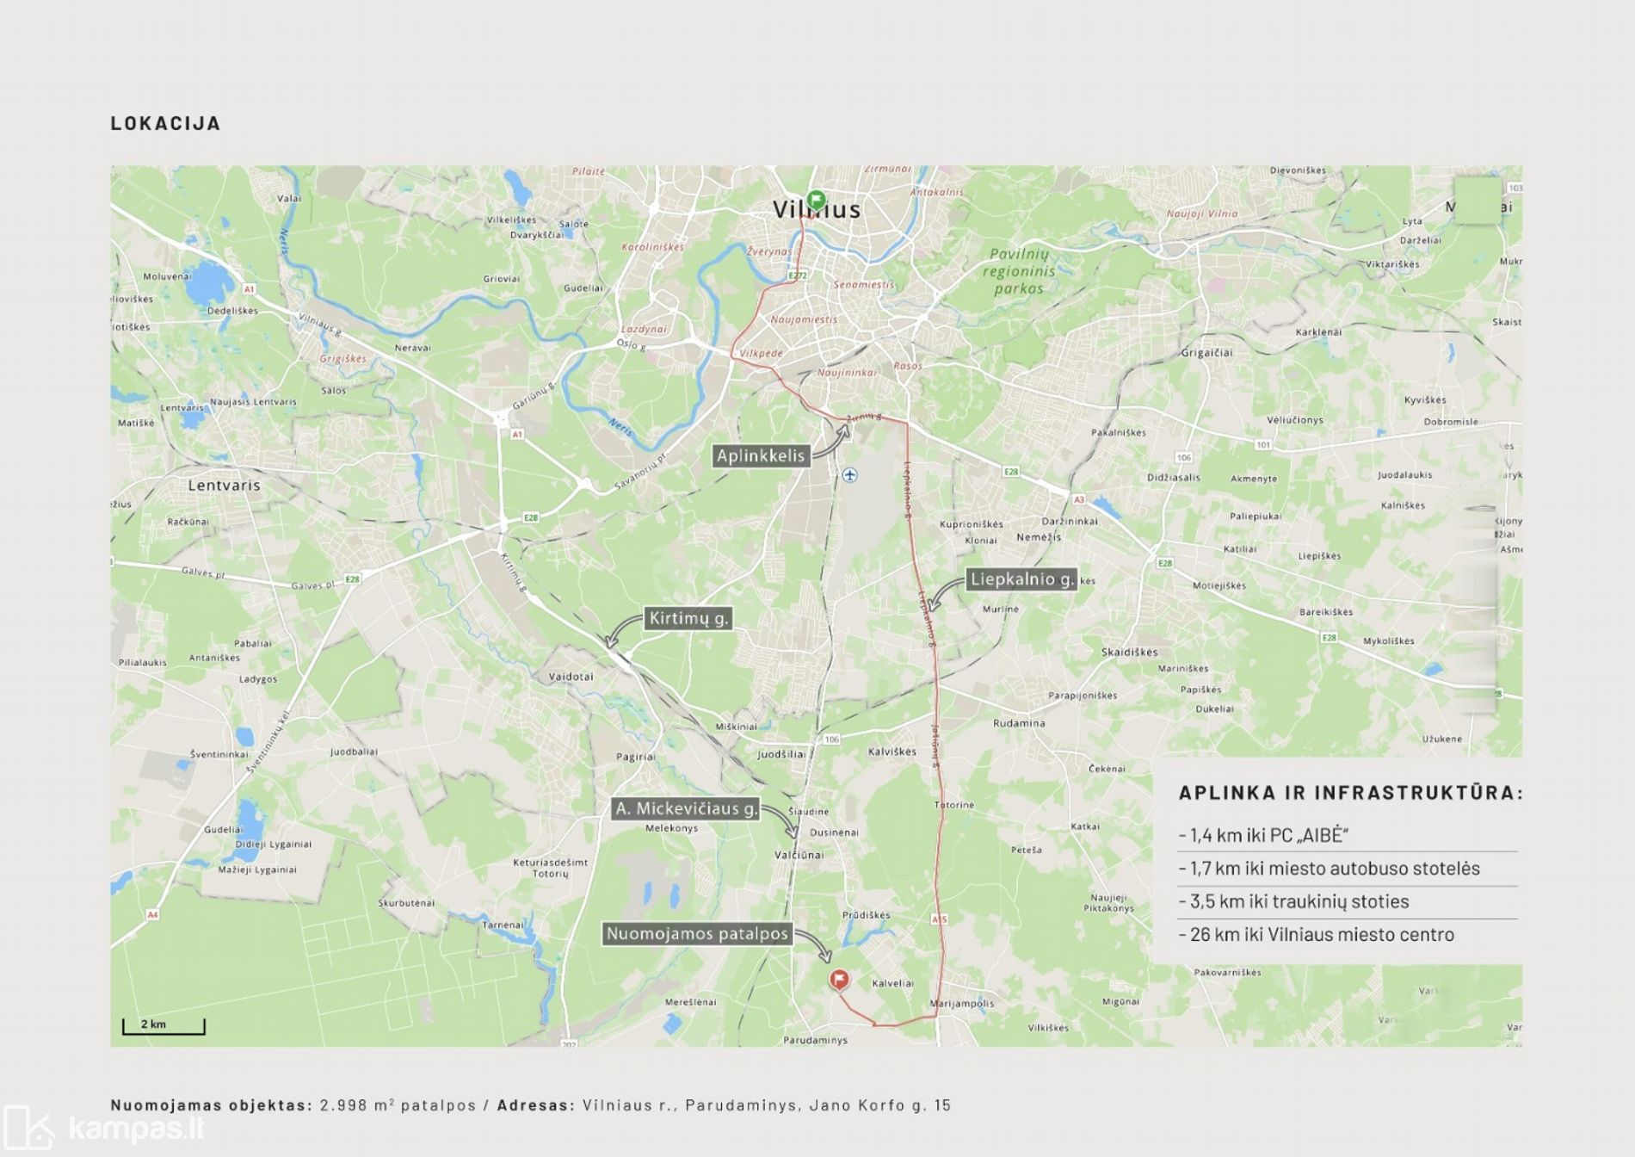Click the red destination flag marker near Kalveliai

[x=838, y=979]
